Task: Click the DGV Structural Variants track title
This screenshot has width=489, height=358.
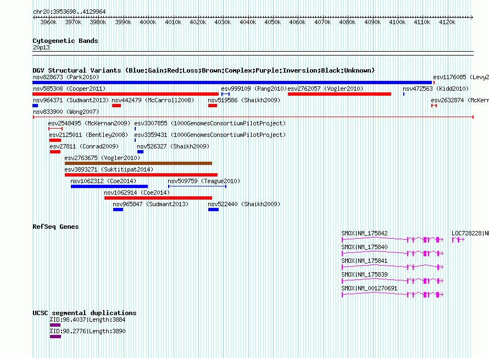Action: point(204,70)
